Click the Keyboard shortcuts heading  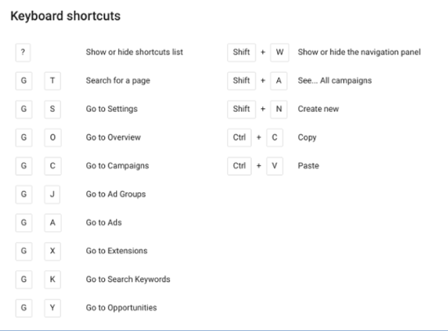pyautogui.click(x=65, y=16)
